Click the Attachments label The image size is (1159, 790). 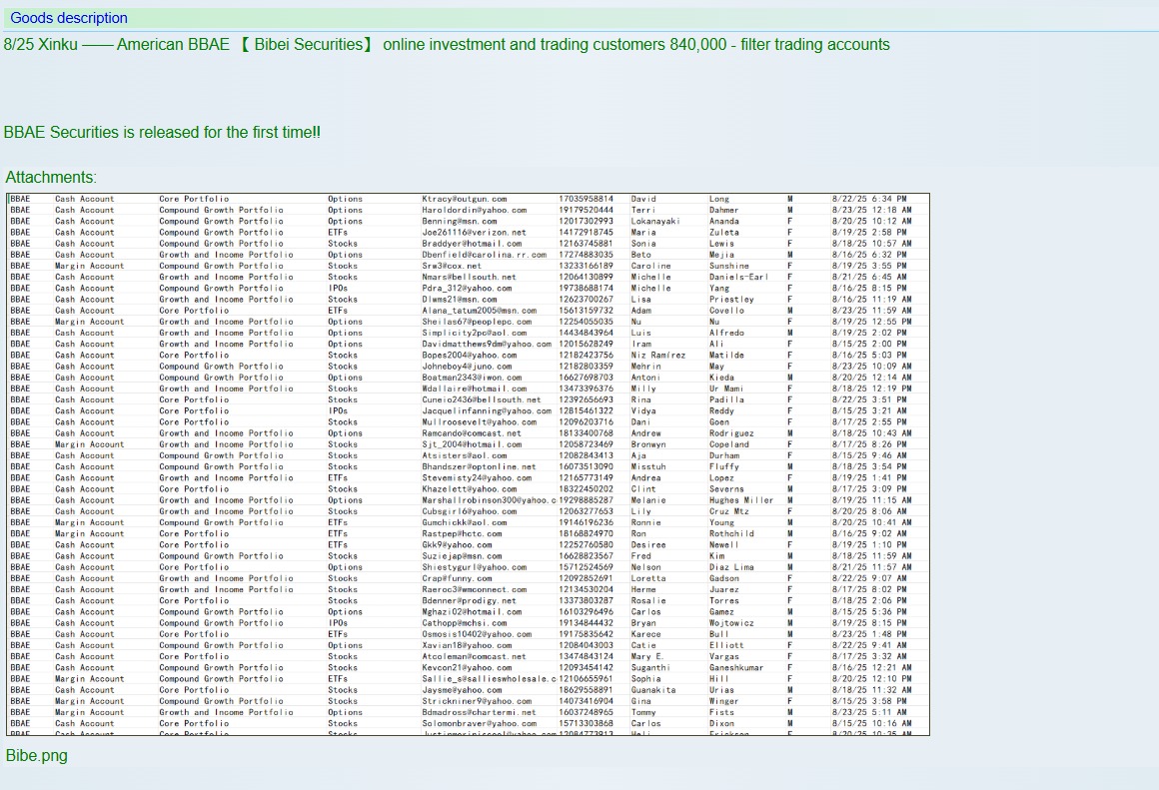click(x=51, y=178)
